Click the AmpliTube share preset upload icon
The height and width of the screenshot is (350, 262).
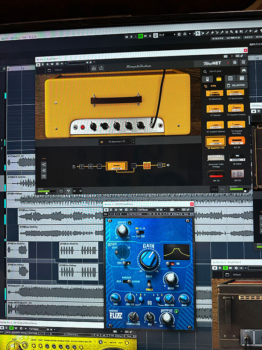click(x=101, y=68)
